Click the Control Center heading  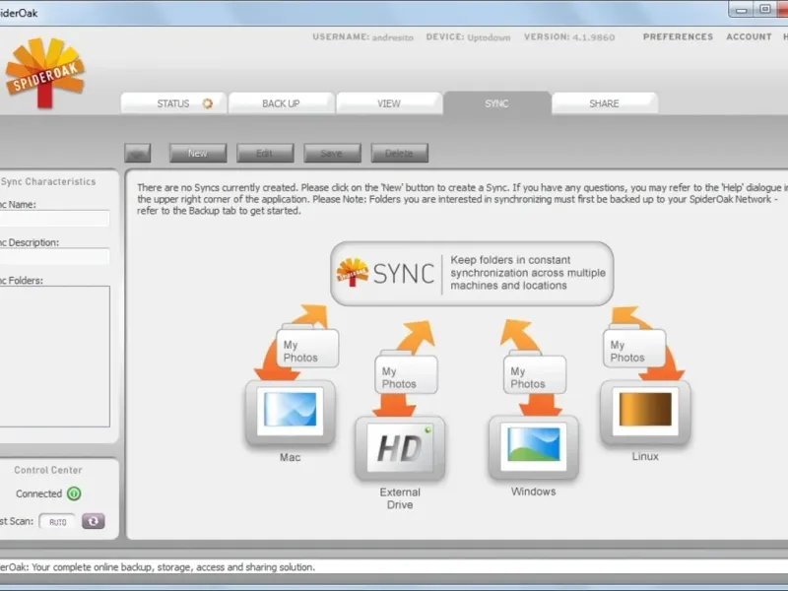48,470
